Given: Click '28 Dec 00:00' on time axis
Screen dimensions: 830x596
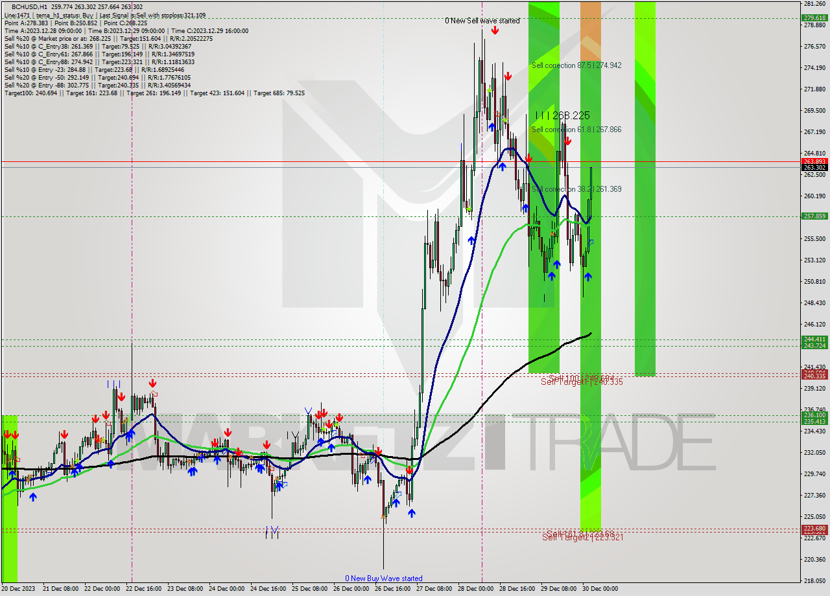Looking at the screenshot, I should [475, 589].
